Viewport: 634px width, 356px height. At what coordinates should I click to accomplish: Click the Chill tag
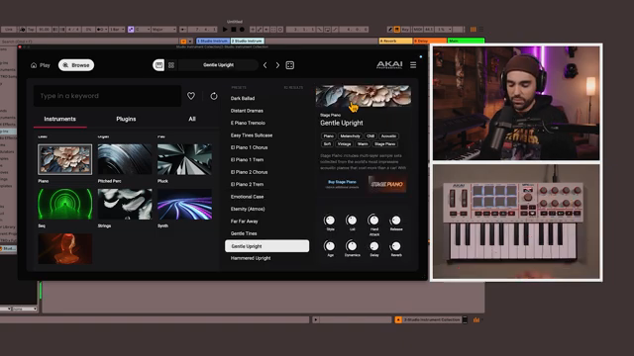(x=370, y=136)
